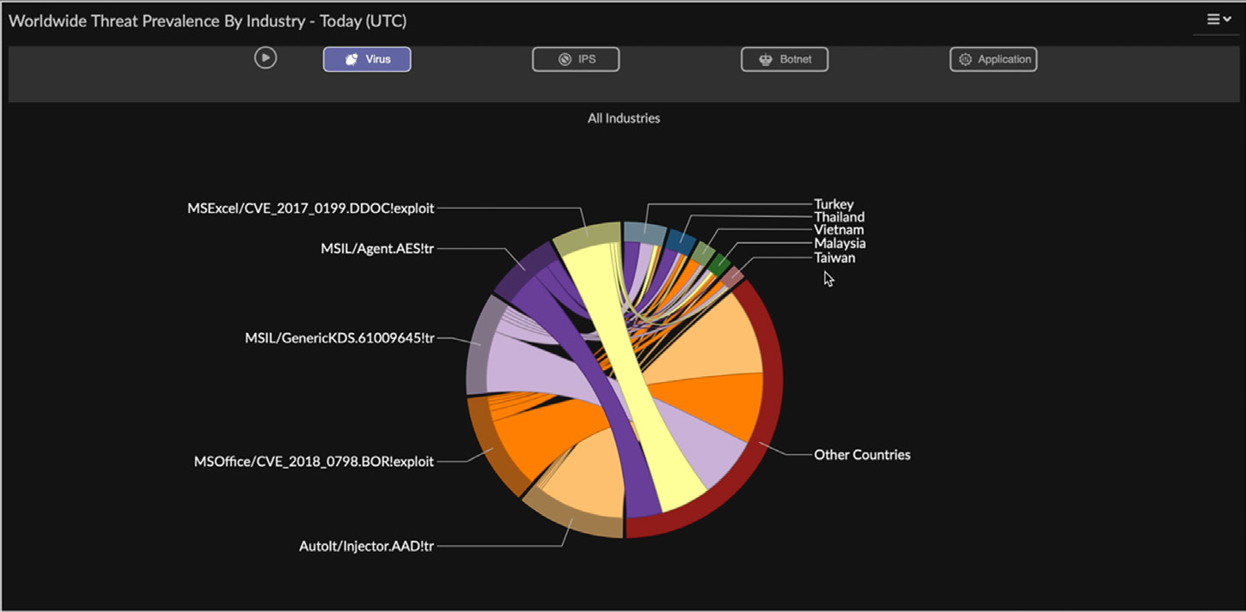The width and height of the screenshot is (1246, 612).
Task: Select the MSExcel/CVE_2017_0199.DDOC!exploit label
Action: [x=310, y=208]
